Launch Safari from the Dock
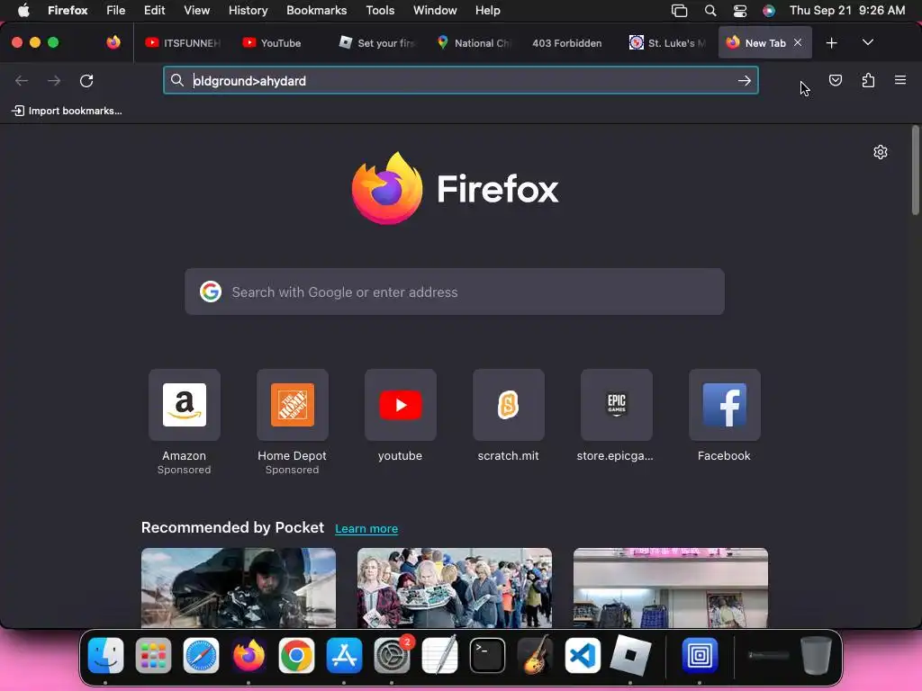922x691 pixels. (201, 655)
